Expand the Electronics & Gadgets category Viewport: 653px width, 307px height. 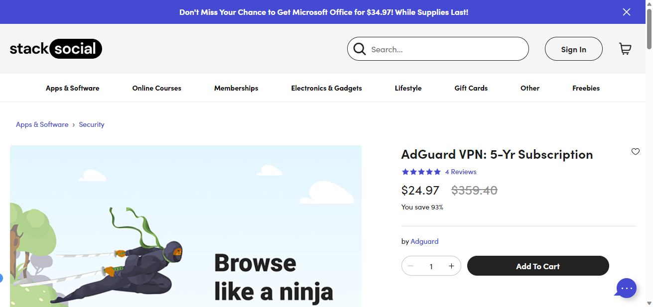click(x=326, y=88)
